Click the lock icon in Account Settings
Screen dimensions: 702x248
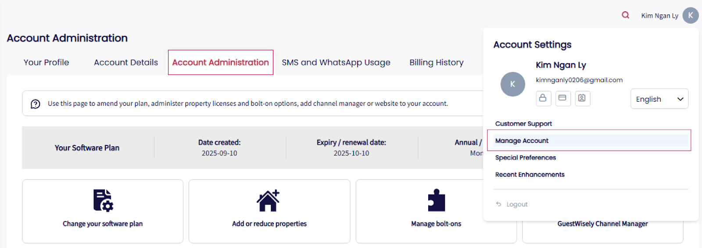543,98
